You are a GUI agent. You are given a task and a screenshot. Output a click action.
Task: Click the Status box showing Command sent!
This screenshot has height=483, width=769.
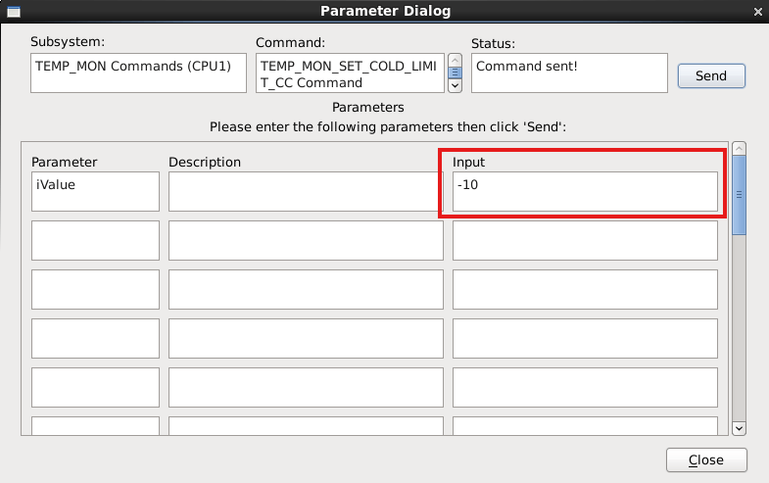pyautogui.click(x=568, y=73)
